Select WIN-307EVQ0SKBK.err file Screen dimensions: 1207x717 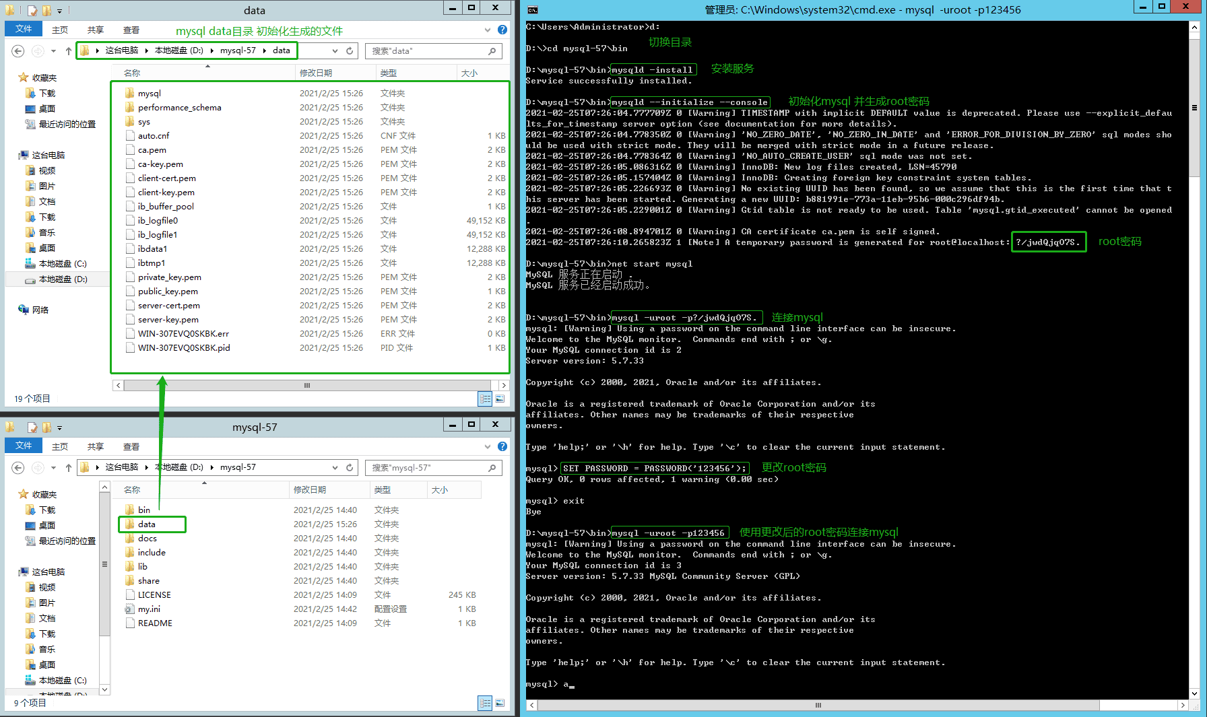pos(177,334)
